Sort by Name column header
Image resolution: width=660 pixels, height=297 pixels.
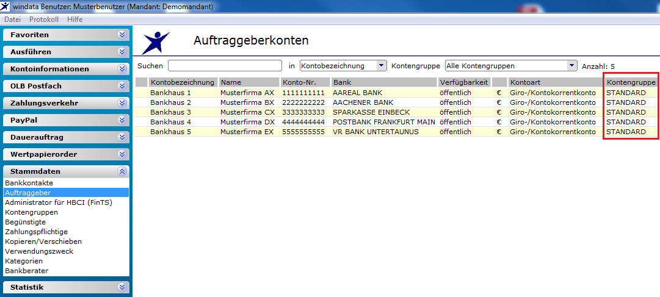click(x=249, y=82)
